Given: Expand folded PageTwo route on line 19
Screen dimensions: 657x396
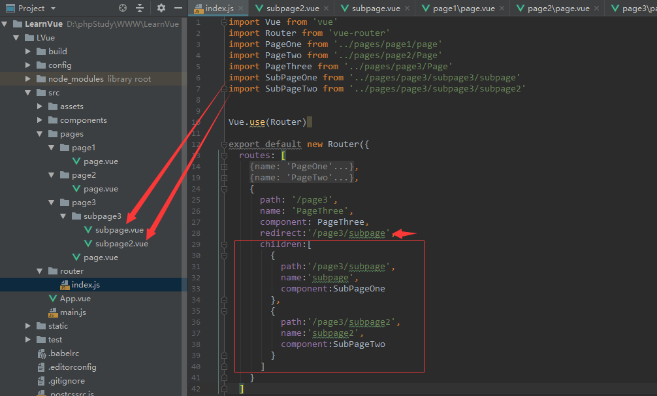Looking at the screenshot, I should [224, 178].
